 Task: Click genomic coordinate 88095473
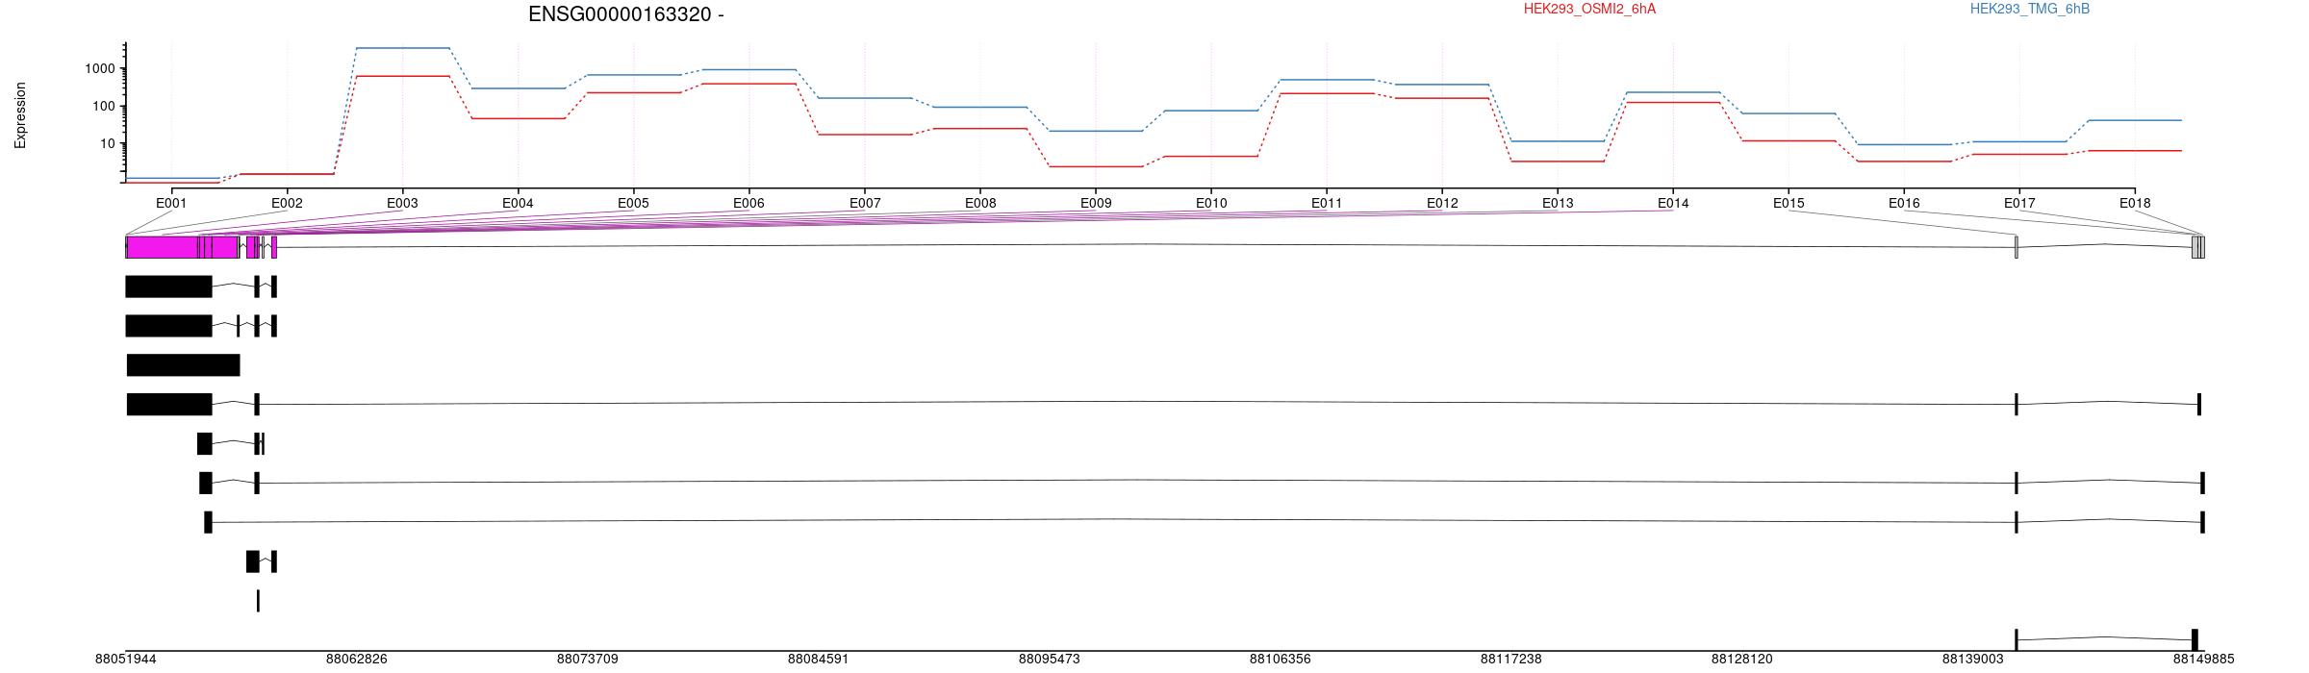tap(1050, 660)
